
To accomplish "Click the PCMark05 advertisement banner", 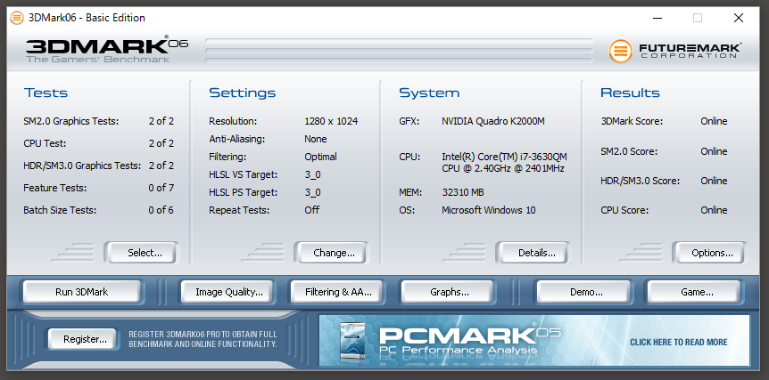I will click(534, 340).
